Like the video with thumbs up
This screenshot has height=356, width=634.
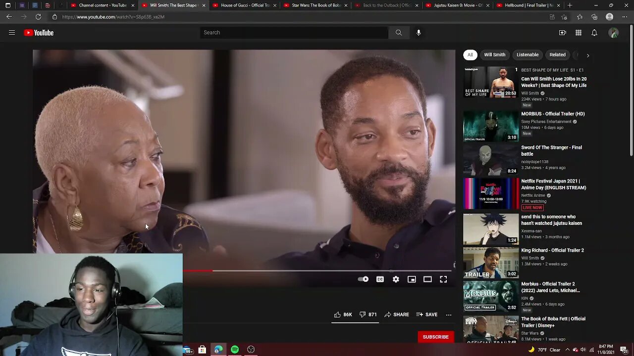342,314
